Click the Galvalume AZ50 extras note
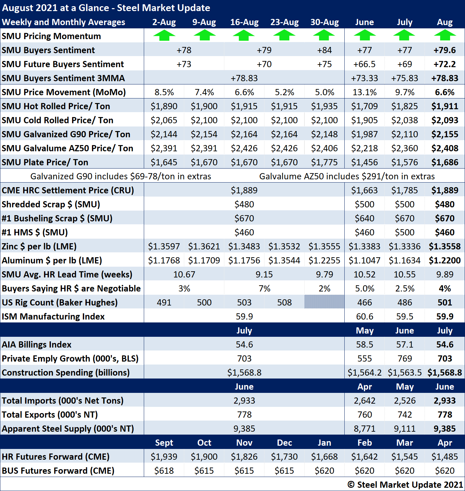The image size is (465, 491). click(x=347, y=176)
